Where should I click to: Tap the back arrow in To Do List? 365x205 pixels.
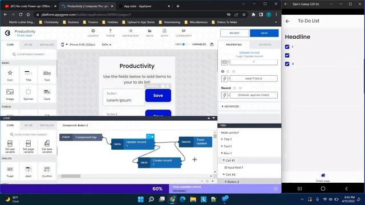287,21
